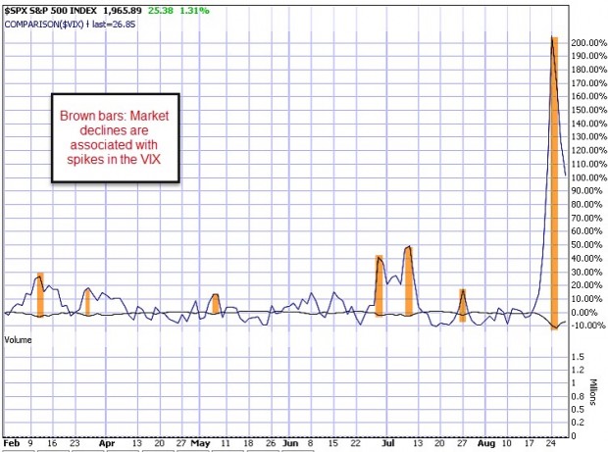Click the 160.00% y-axis label
The image size is (608, 452).
589,96
